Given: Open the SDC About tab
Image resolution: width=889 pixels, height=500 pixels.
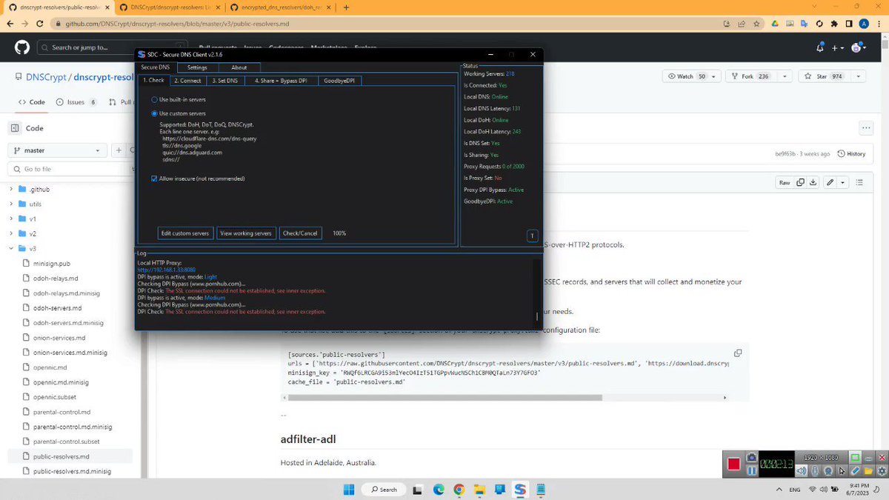Looking at the screenshot, I should click(239, 67).
